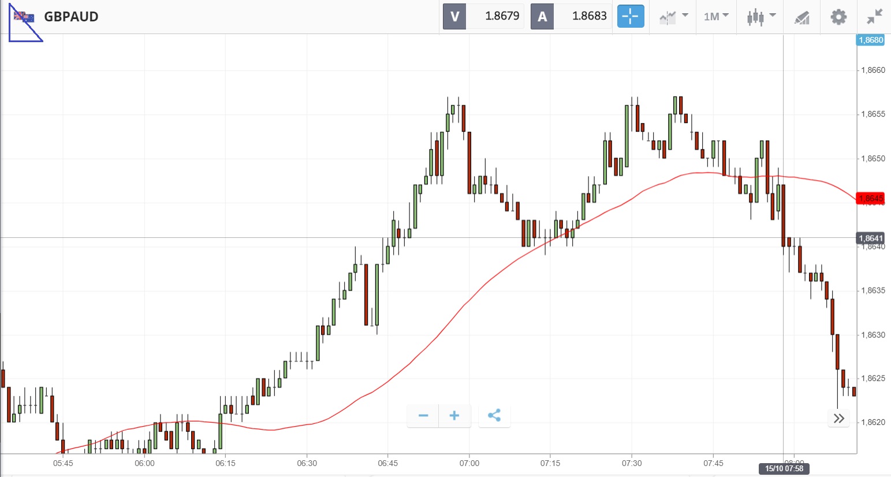The height and width of the screenshot is (477, 891).
Task: Click the blue 1,8680 price label
Action: (x=870, y=40)
